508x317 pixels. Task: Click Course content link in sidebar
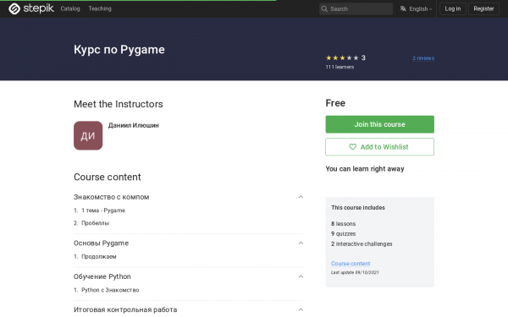(x=351, y=263)
